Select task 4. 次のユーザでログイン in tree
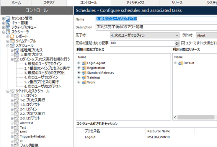 (x=41, y=77)
